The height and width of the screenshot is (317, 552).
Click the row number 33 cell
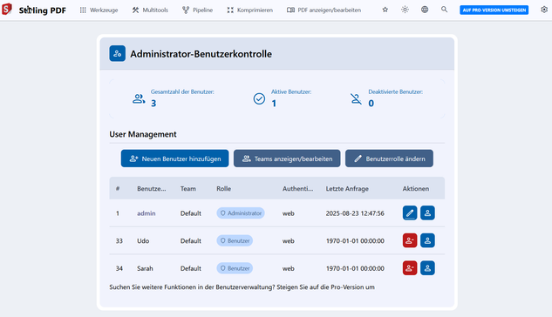click(119, 240)
